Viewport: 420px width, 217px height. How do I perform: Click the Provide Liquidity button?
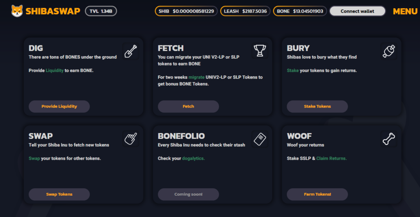(59, 106)
